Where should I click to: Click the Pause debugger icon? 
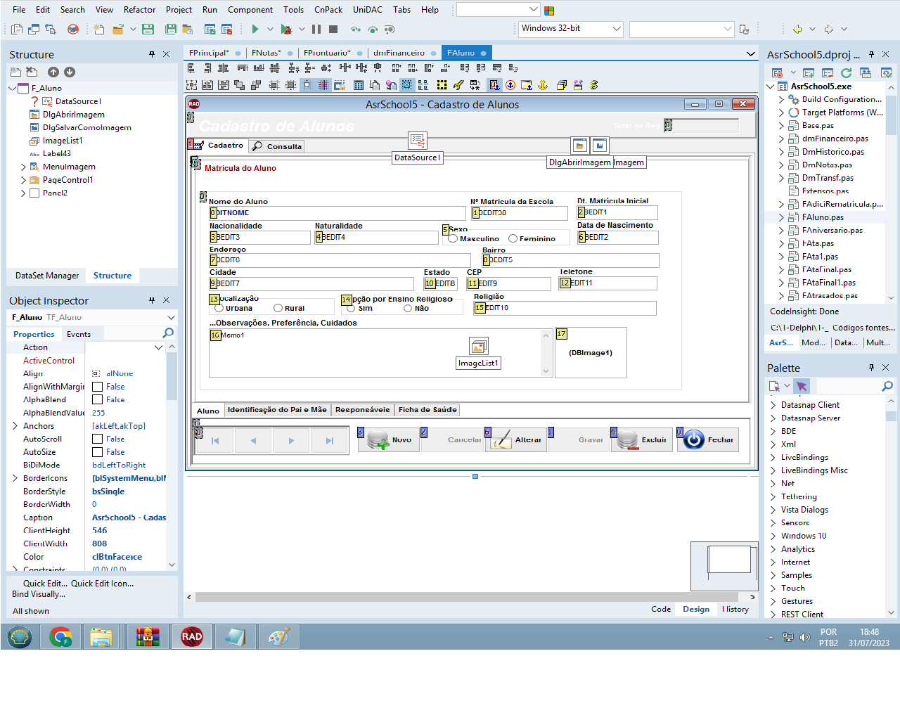(x=316, y=29)
